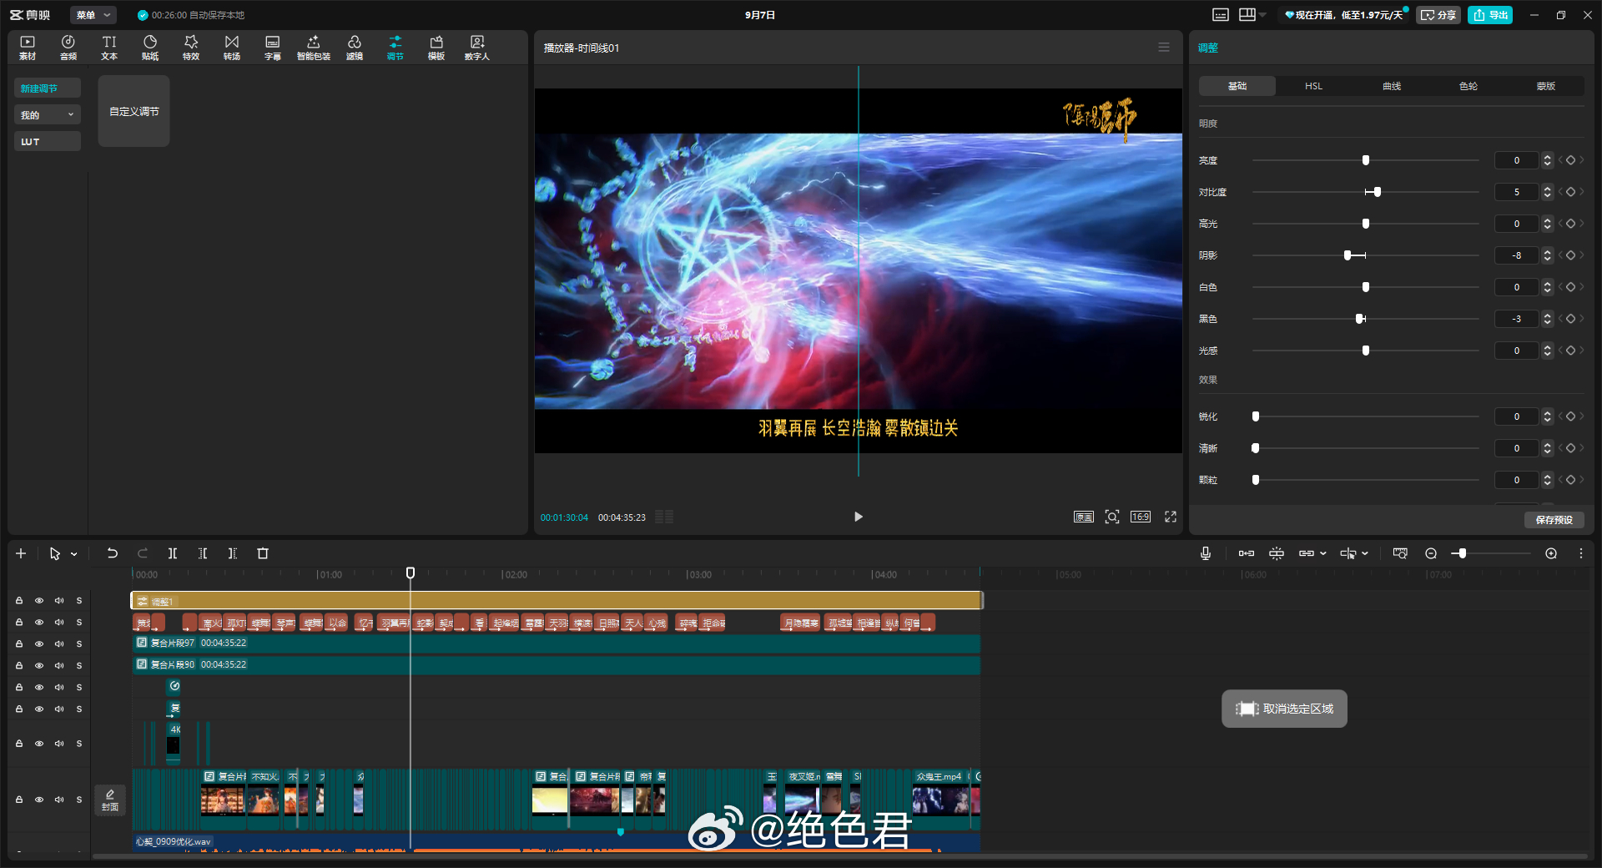The height and width of the screenshot is (868, 1602).
Task: Click the 保存预设 save preset button
Action: coord(1554,520)
